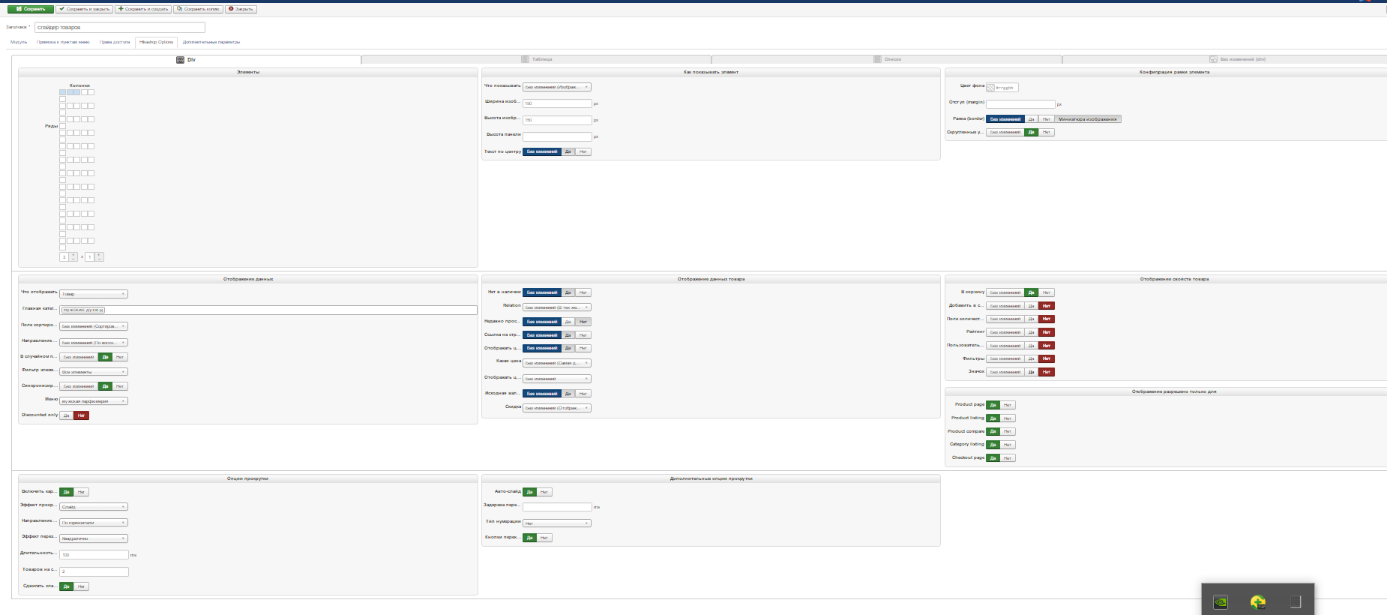Select the Без изменений (div) layout icon
This screenshot has width=1387, height=615.
coord(1213,59)
